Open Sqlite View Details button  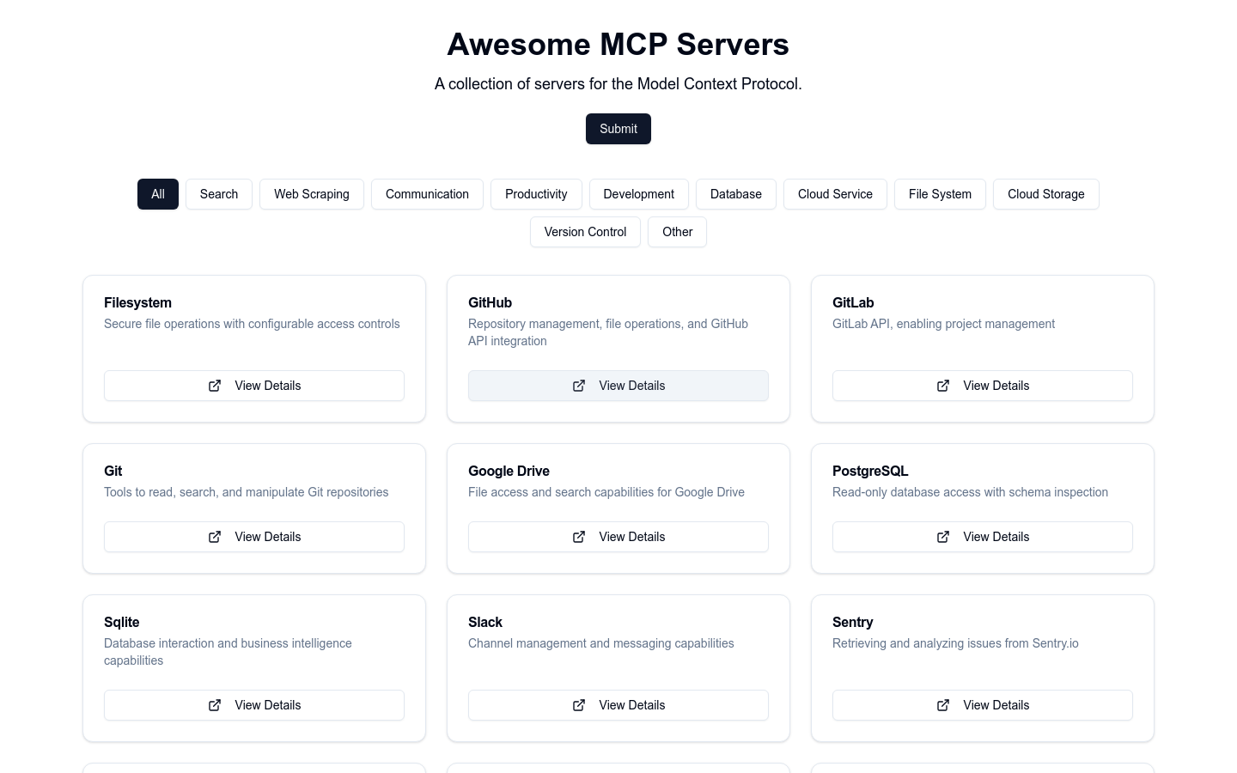click(x=254, y=705)
